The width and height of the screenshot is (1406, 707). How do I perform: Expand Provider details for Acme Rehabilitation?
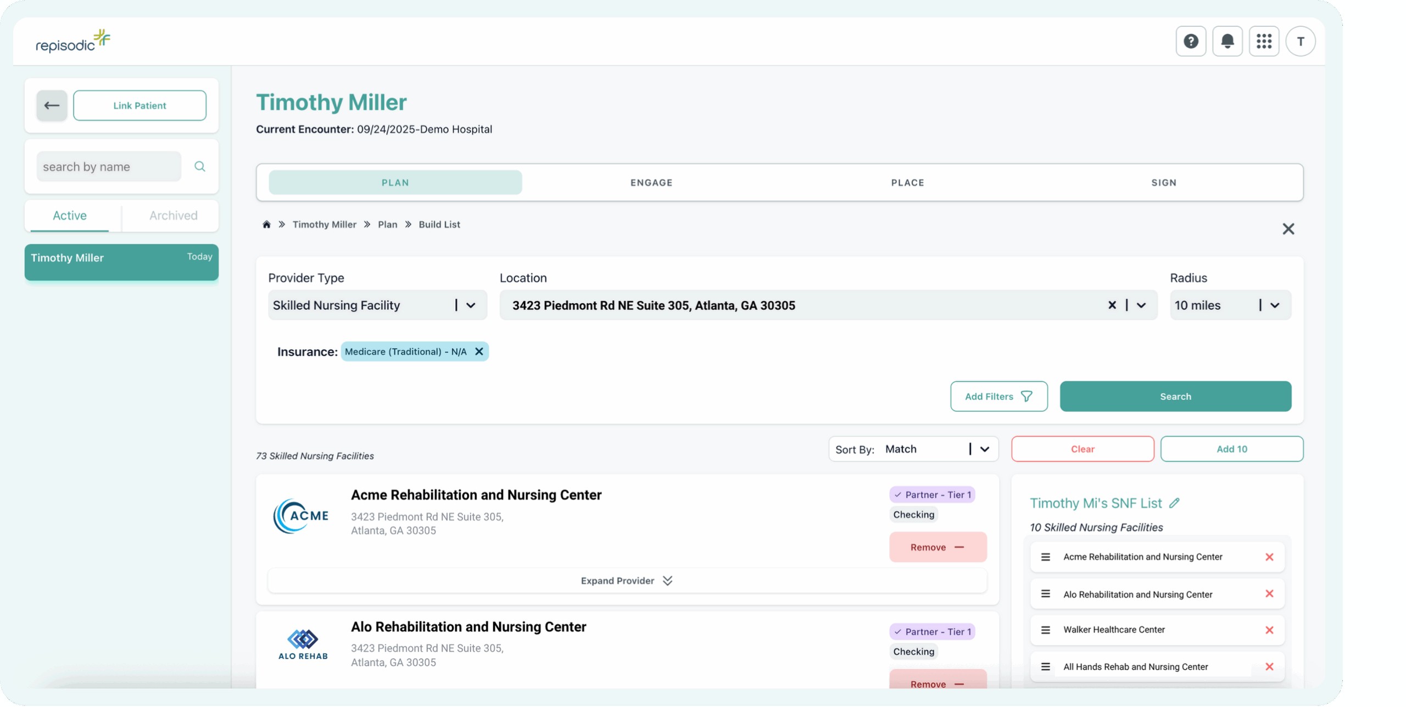627,581
